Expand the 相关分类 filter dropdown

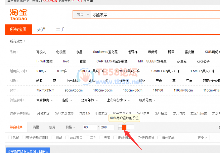click(x=147, y=100)
